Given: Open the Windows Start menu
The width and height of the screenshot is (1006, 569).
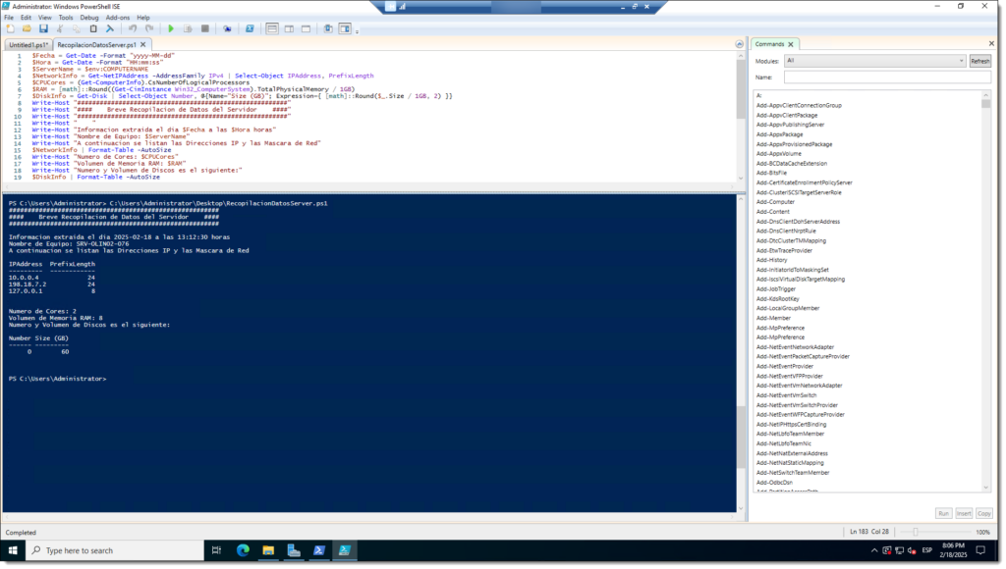Looking at the screenshot, I should click(13, 550).
